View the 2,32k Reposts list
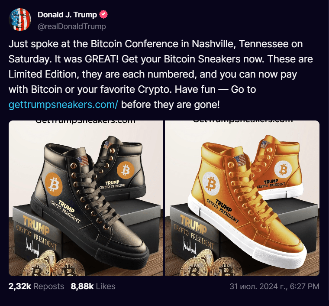This screenshot has height=306, width=329. click(36, 286)
